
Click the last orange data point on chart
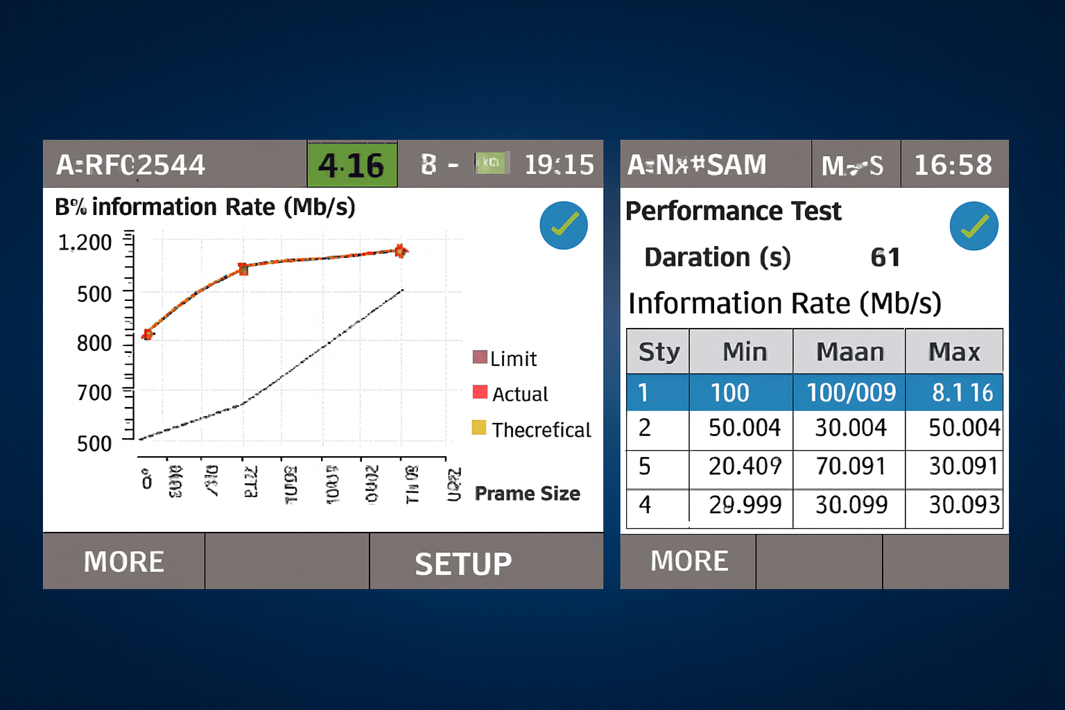tap(400, 251)
